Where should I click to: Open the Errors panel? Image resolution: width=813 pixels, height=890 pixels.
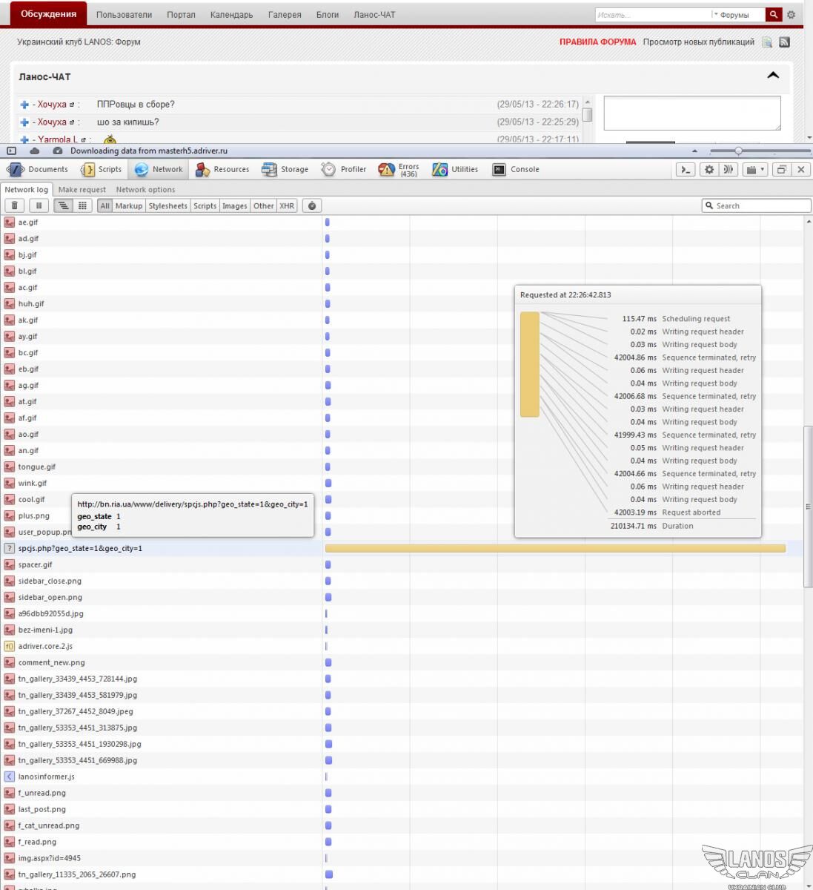pos(399,170)
